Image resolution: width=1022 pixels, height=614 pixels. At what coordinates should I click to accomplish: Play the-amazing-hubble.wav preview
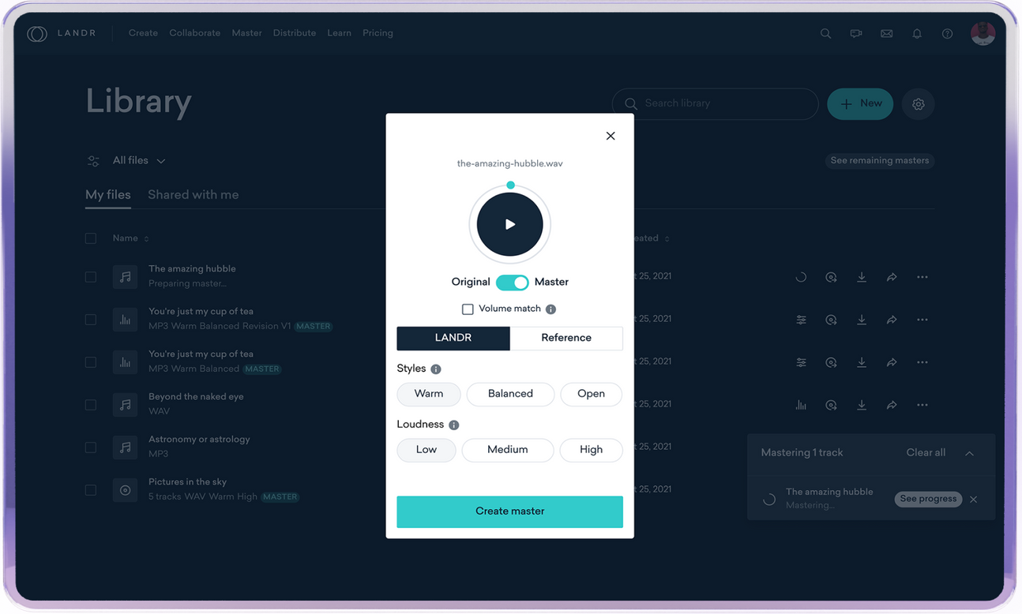pyautogui.click(x=510, y=225)
